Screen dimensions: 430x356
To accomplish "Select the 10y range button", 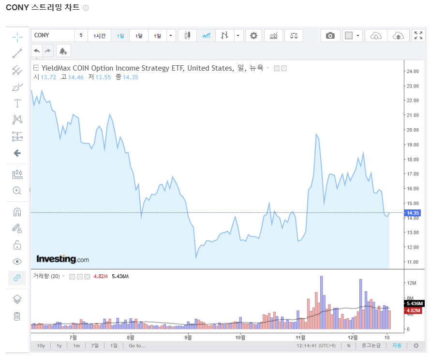I will (x=41, y=346).
